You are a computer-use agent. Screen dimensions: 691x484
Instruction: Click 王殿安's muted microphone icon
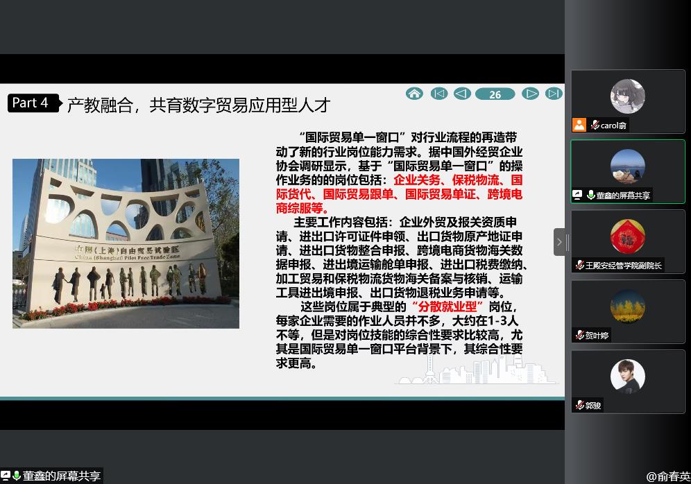(580, 266)
